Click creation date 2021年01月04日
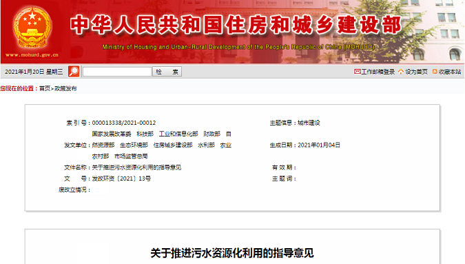465x264 pixels. 319,145
